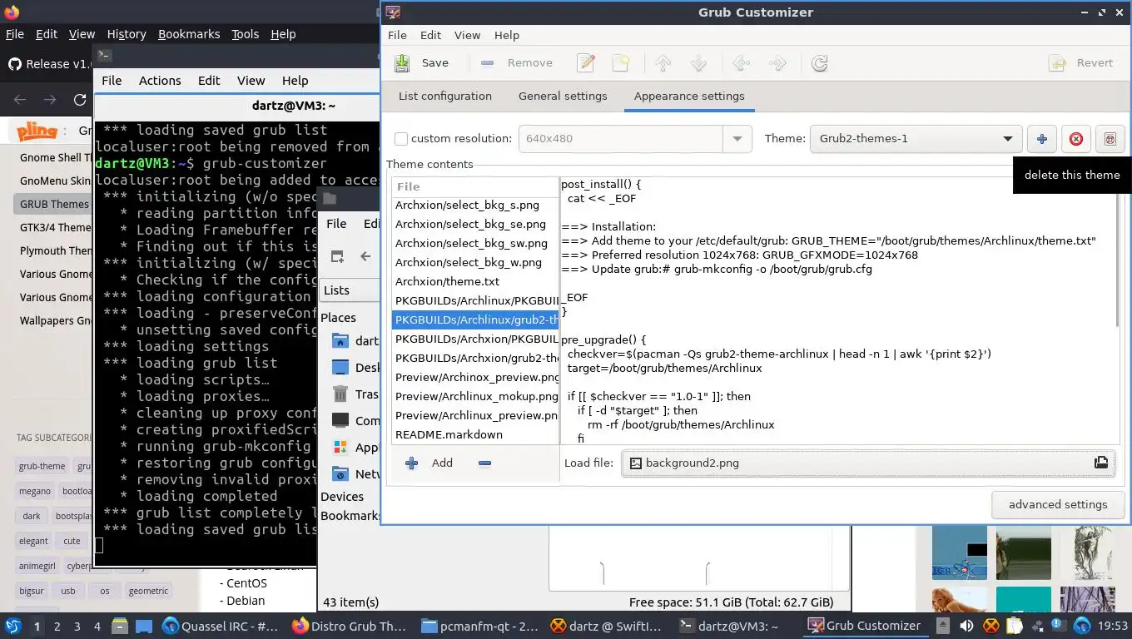Click the open file icon in Load file field

(1100, 463)
